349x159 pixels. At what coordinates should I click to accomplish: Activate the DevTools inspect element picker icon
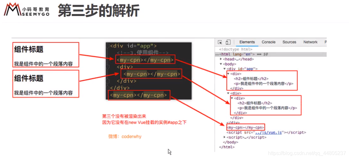click(220, 42)
